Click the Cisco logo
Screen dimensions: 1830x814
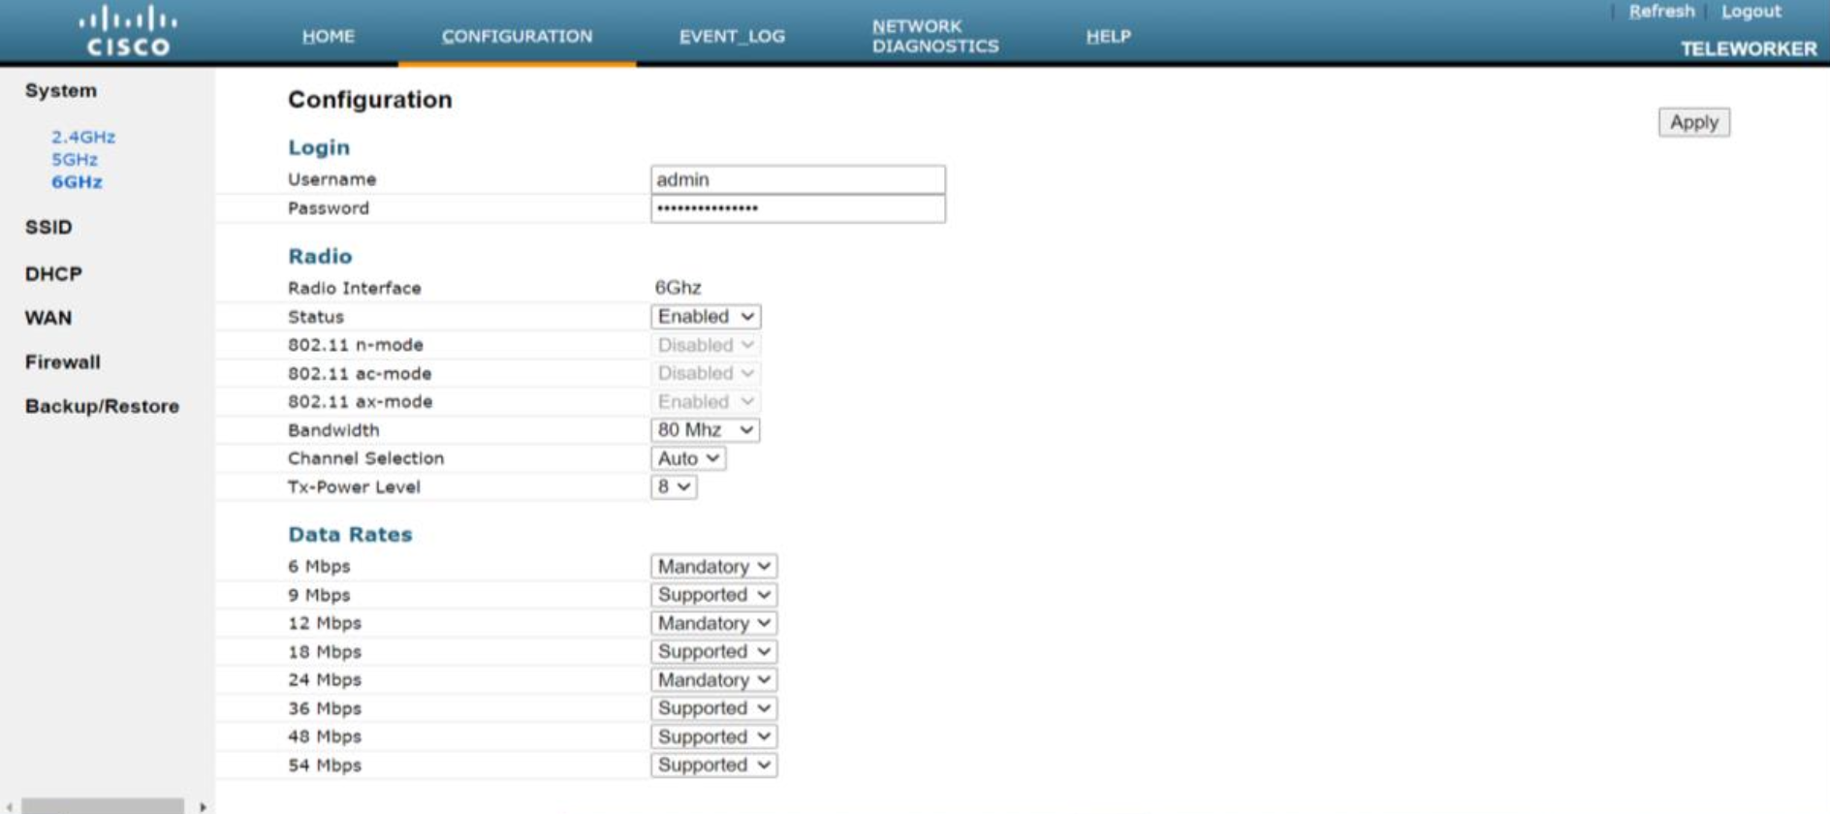pos(128,32)
